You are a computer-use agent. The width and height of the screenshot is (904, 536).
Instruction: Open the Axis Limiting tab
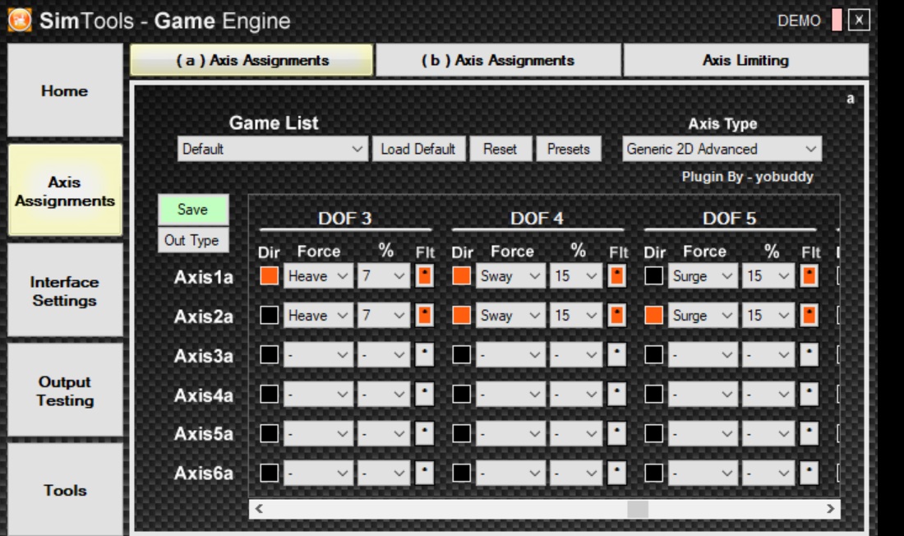coord(746,60)
